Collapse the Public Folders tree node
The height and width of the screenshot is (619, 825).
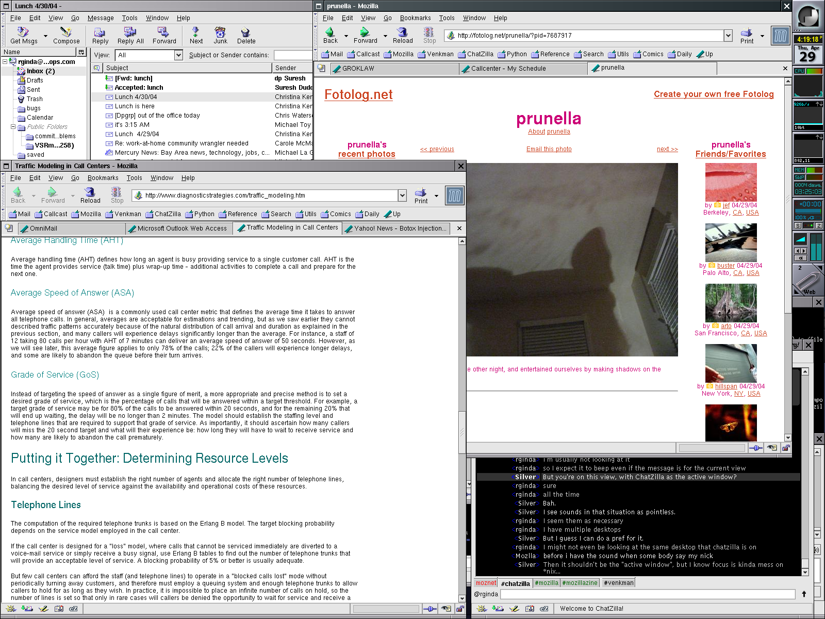coord(13,127)
